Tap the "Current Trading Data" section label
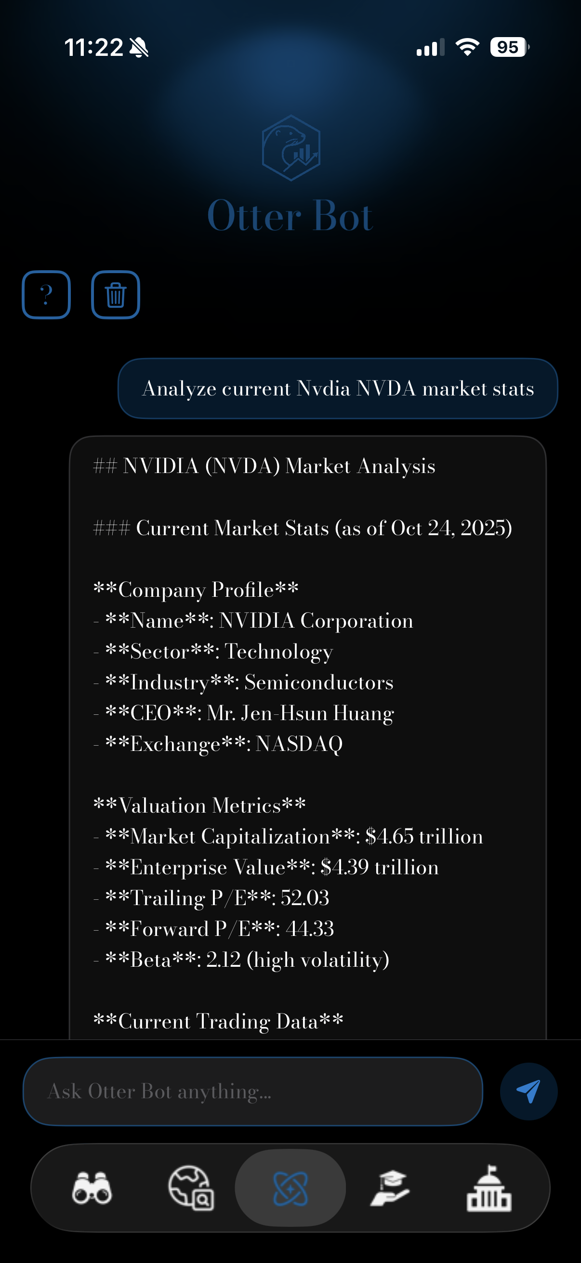This screenshot has width=581, height=1263. click(x=218, y=1021)
